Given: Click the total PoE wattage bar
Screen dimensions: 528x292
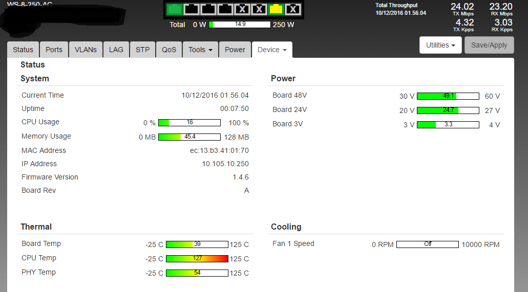Looking at the screenshot, I should tap(240, 25).
